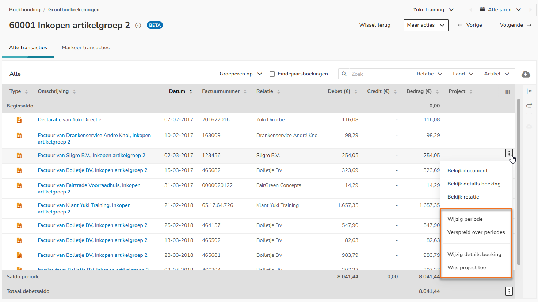
Task: Open Factuur van Sligro B.V. link
Action: tap(91, 156)
